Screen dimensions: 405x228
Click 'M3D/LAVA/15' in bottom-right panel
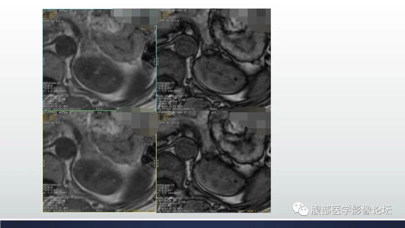click(x=166, y=185)
